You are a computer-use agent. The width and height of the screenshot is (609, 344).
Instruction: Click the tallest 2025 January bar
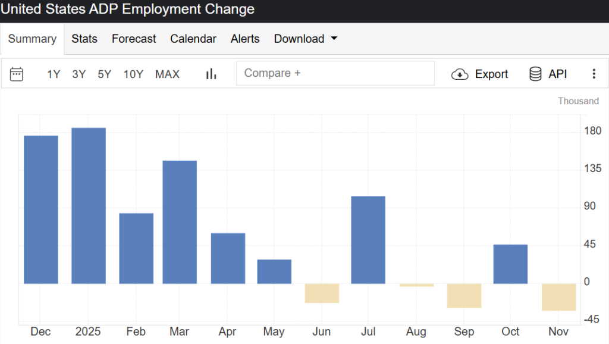coord(89,205)
